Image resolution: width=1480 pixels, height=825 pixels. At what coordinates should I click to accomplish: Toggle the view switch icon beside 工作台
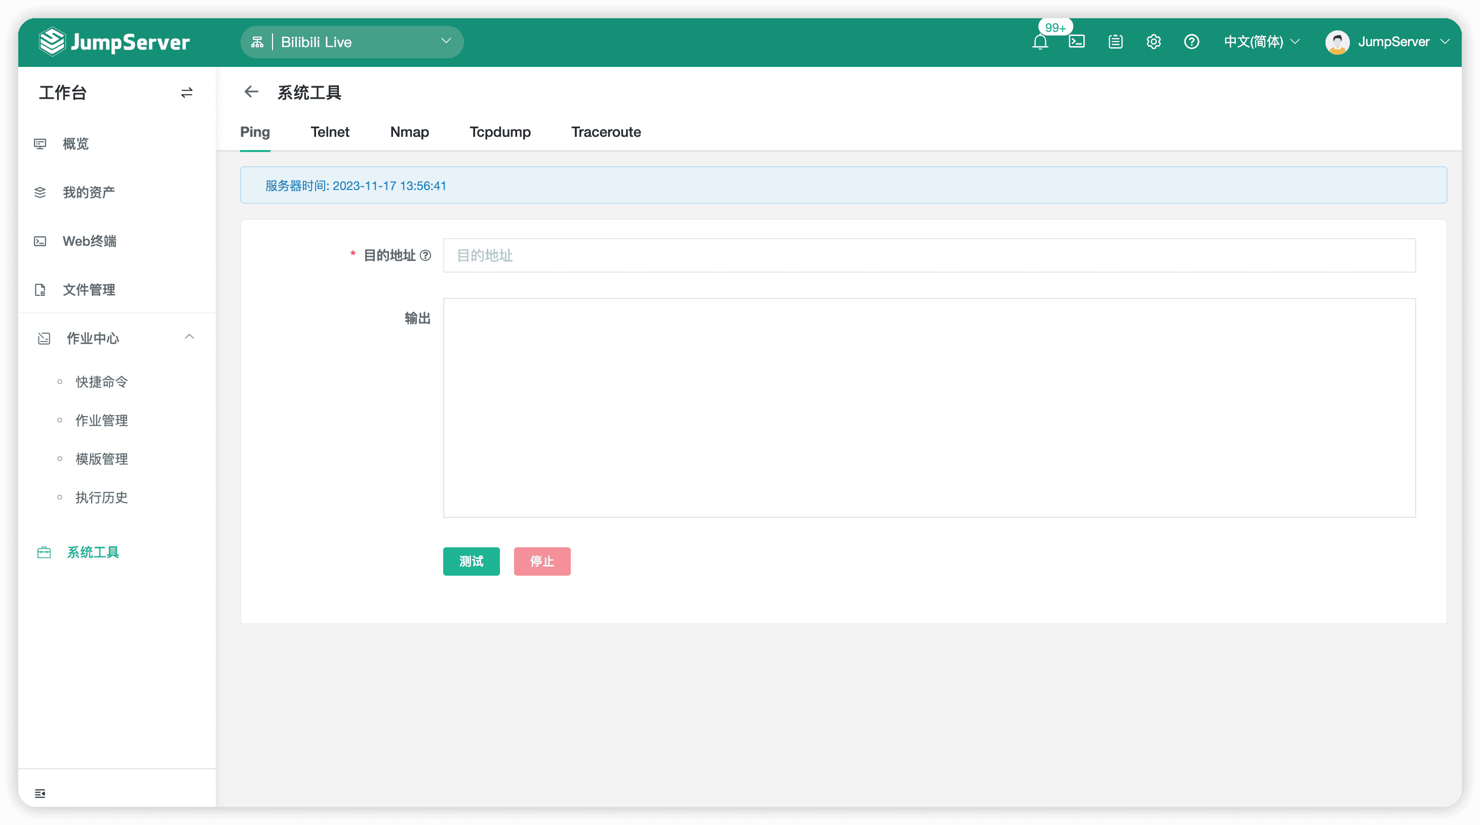click(x=187, y=93)
